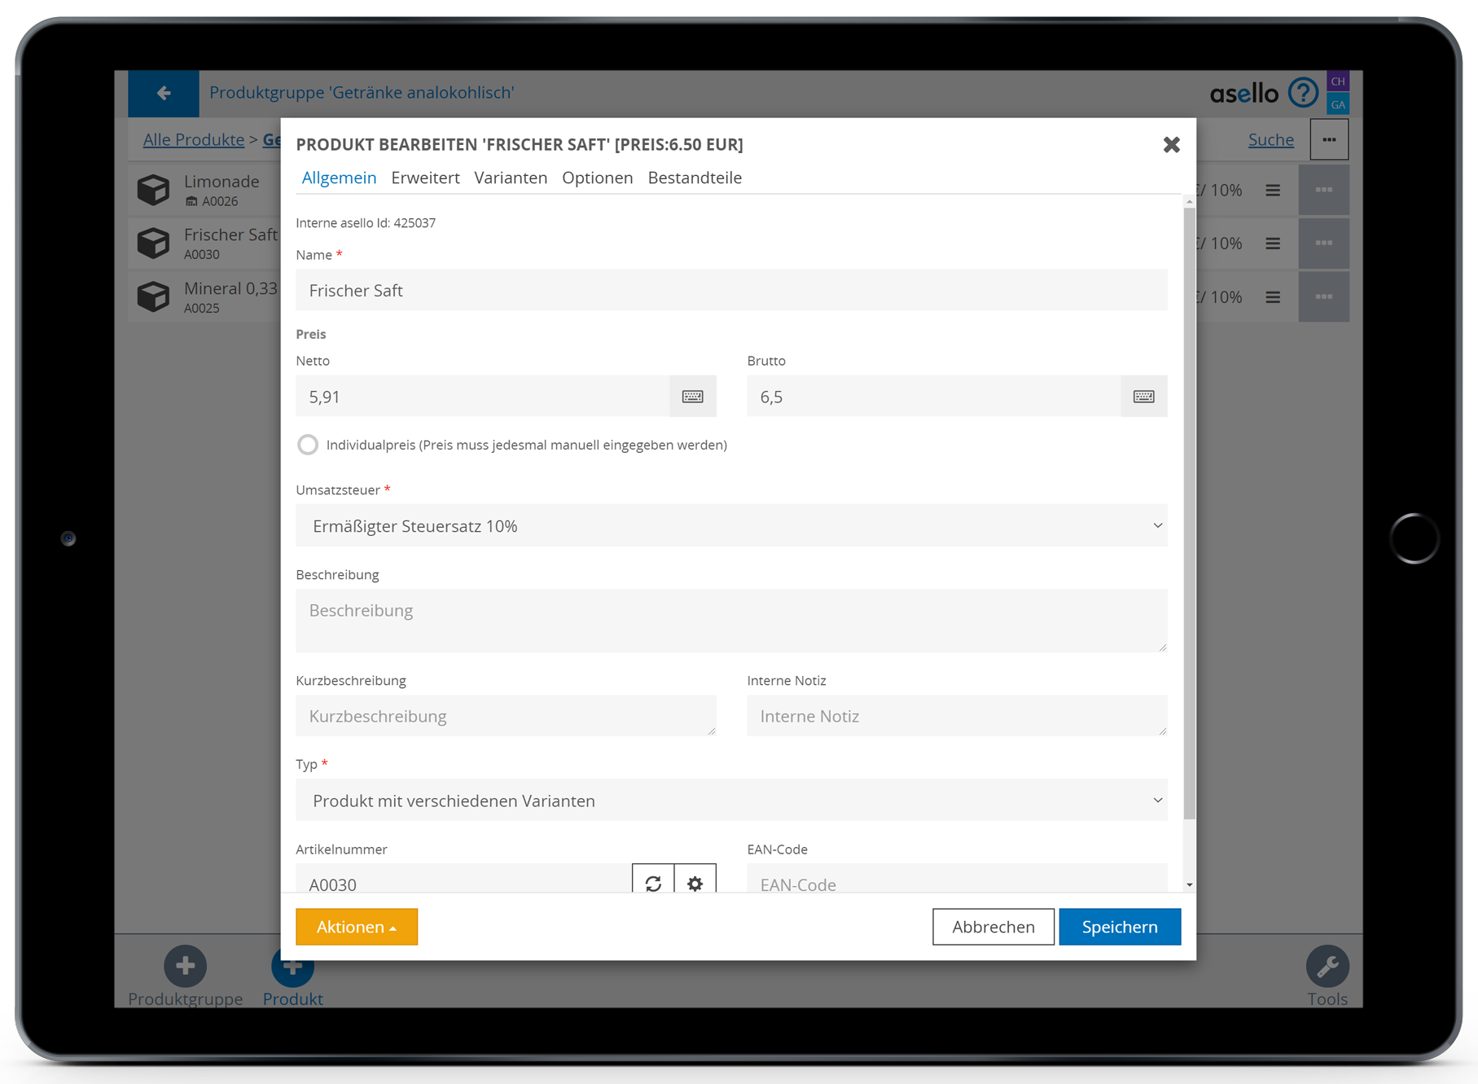This screenshot has width=1478, height=1084.
Task: Expand the orange Aktionen menu
Action: 357,927
